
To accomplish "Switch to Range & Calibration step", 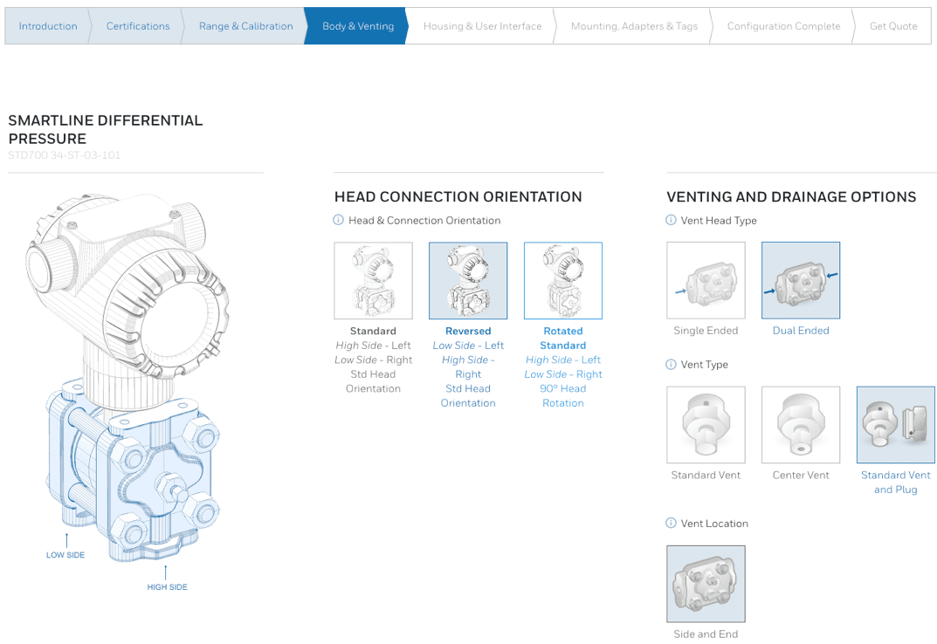I will click(x=245, y=26).
